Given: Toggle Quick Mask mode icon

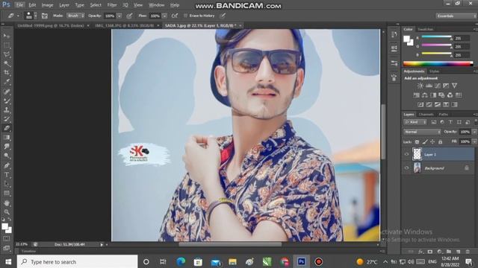Looking at the screenshot, I should point(7,239).
